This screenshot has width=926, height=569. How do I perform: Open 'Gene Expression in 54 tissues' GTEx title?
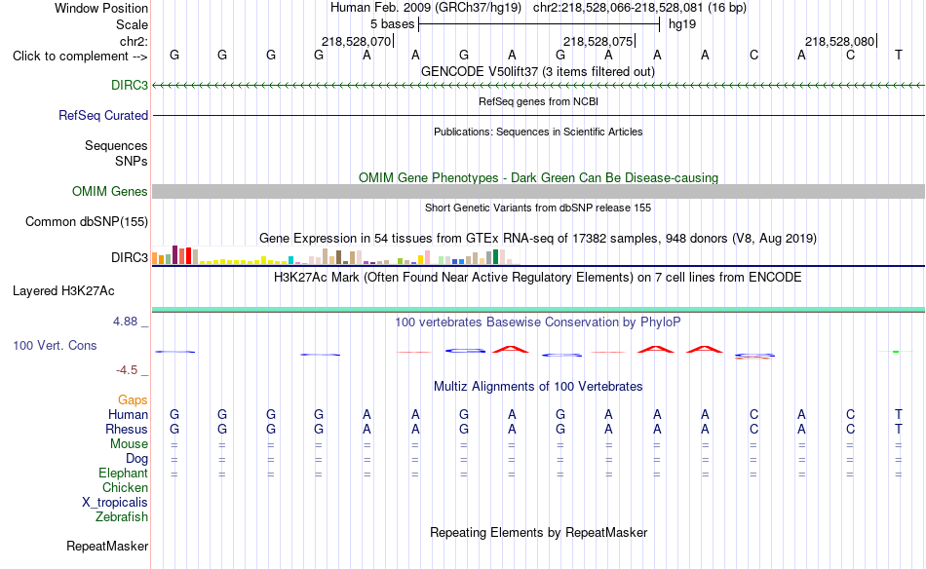click(538, 238)
